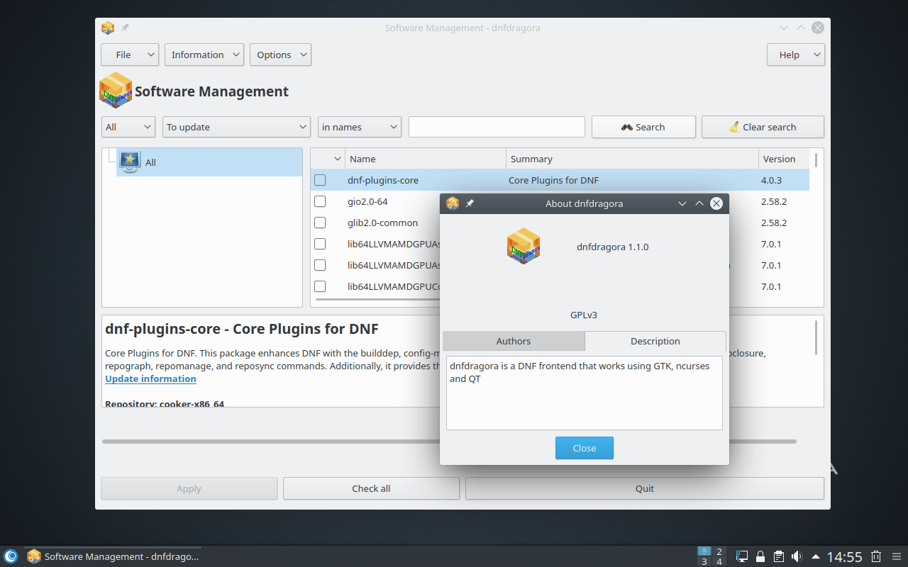Select the glib2.0-common package name

point(382,223)
